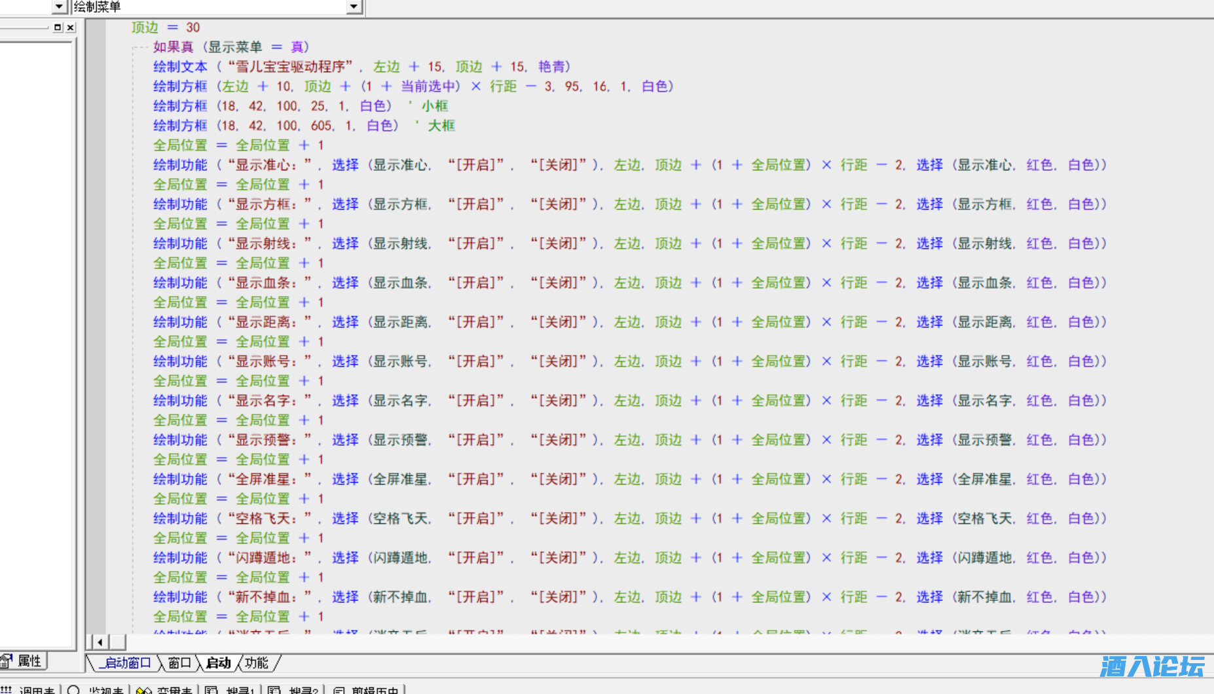Open the 功能 tab
Viewport: 1214px width, 694px height.
tap(257, 663)
